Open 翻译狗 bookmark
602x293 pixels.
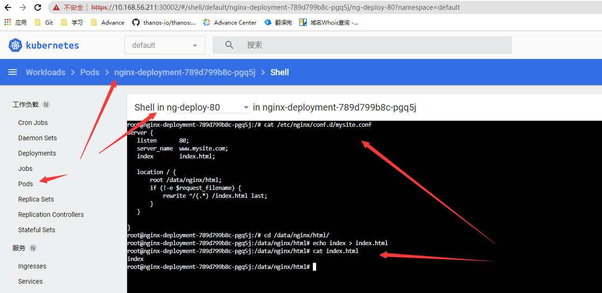(278, 22)
